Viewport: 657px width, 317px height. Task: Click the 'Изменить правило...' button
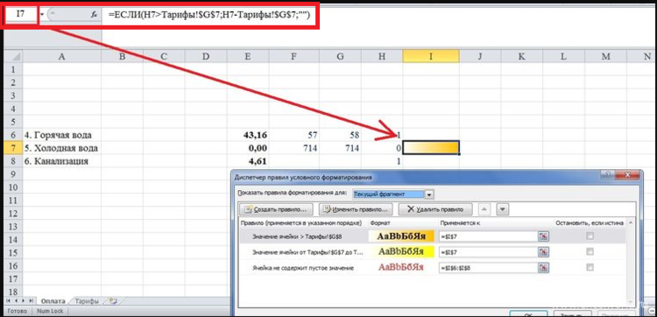point(357,209)
